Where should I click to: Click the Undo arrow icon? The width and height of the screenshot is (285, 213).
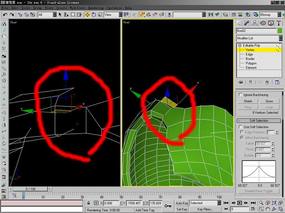[5, 15]
